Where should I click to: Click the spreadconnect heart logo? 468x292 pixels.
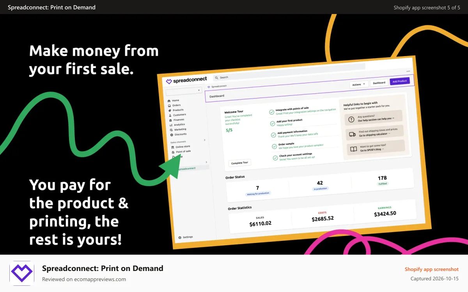(x=169, y=81)
